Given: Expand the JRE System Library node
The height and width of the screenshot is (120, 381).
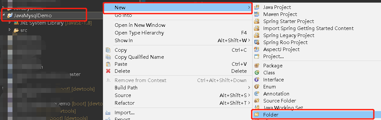Looking at the screenshot, I should point(10,23).
